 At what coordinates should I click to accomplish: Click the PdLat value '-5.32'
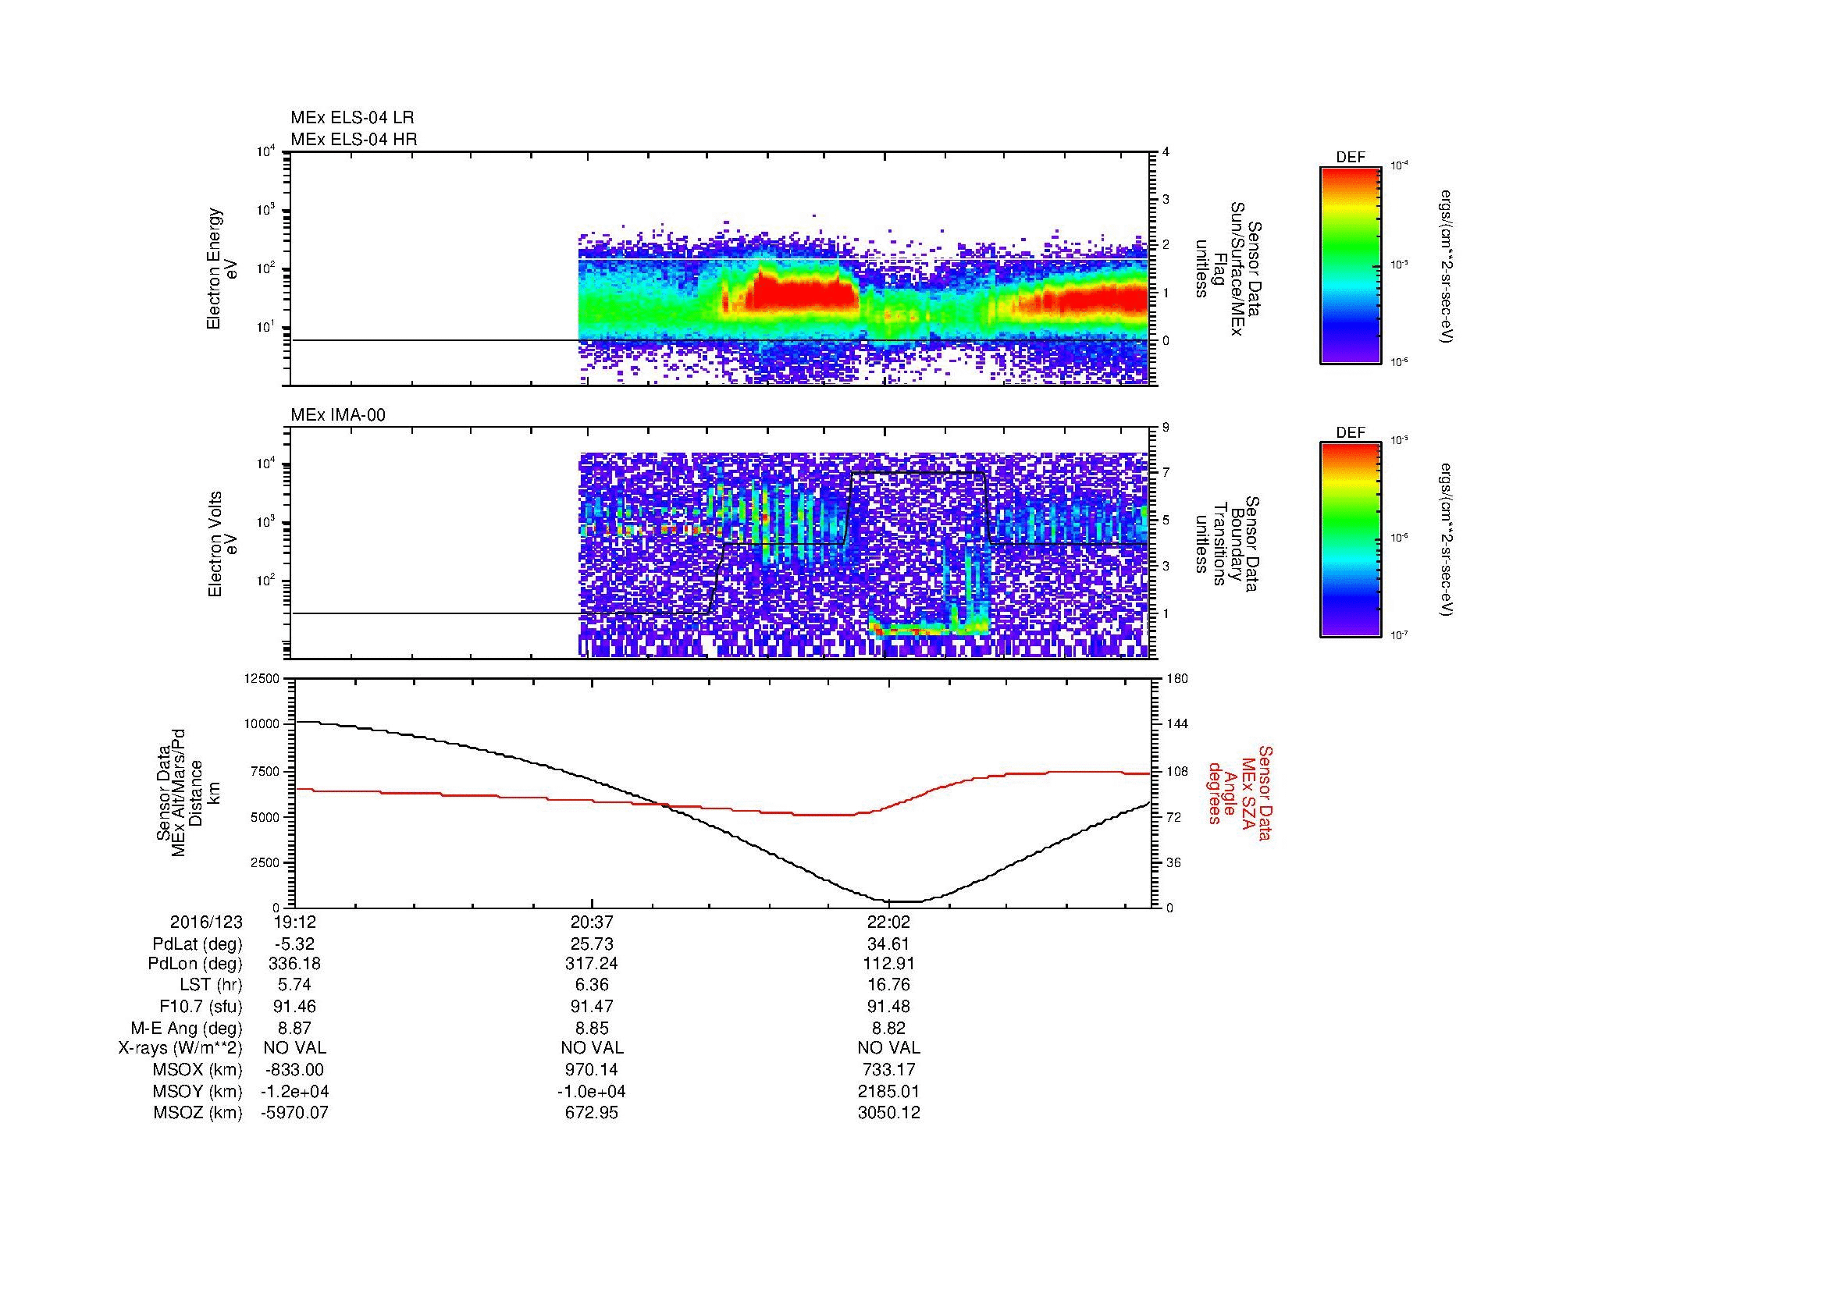pyautogui.click(x=294, y=944)
